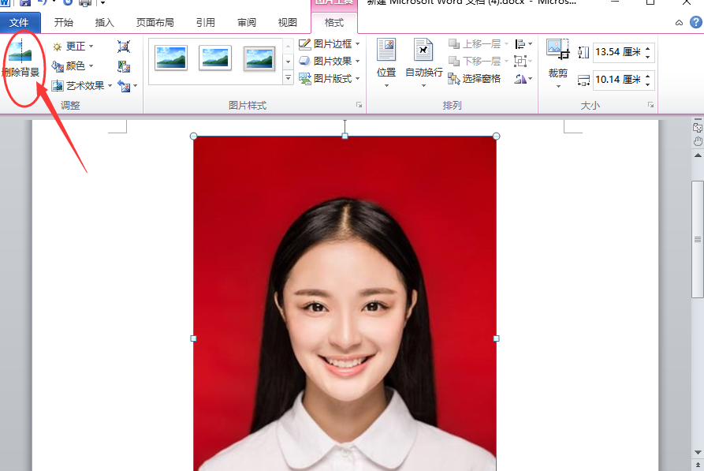Switch to the 开始 (Home) tab
This screenshot has width=704, height=471.
(x=63, y=22)
